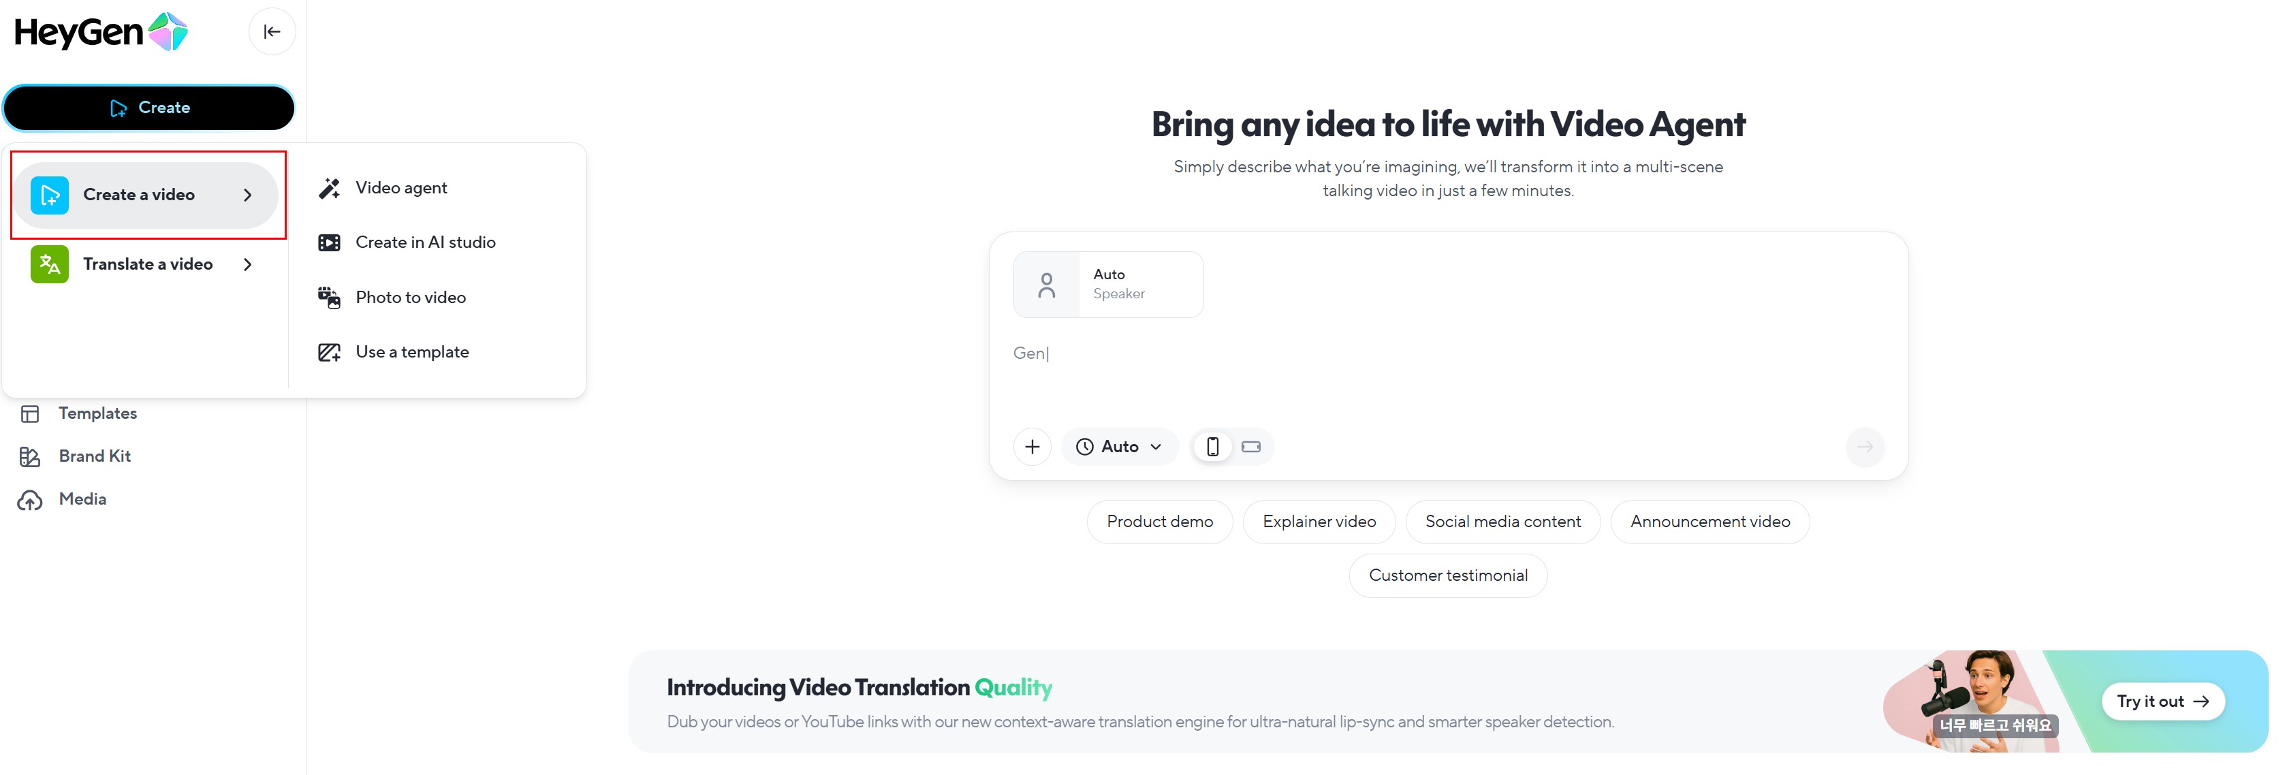Screen dimensions: 2285x775
Task: Click the Video agent magic wand icon
Action: [329, 188]
